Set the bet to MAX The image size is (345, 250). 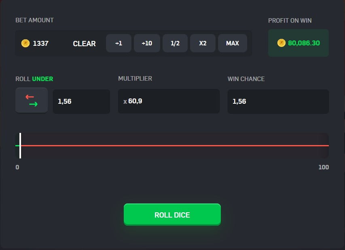(232, 43)
